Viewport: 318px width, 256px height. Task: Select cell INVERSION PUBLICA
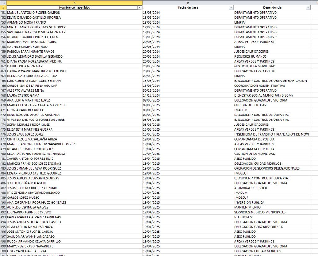(272, 202)
